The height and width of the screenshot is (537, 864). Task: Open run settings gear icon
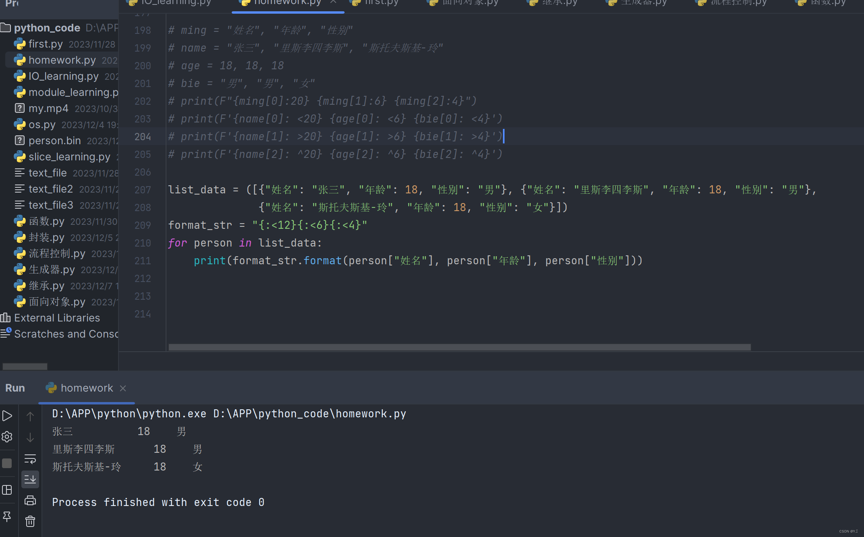click(7, 437)
